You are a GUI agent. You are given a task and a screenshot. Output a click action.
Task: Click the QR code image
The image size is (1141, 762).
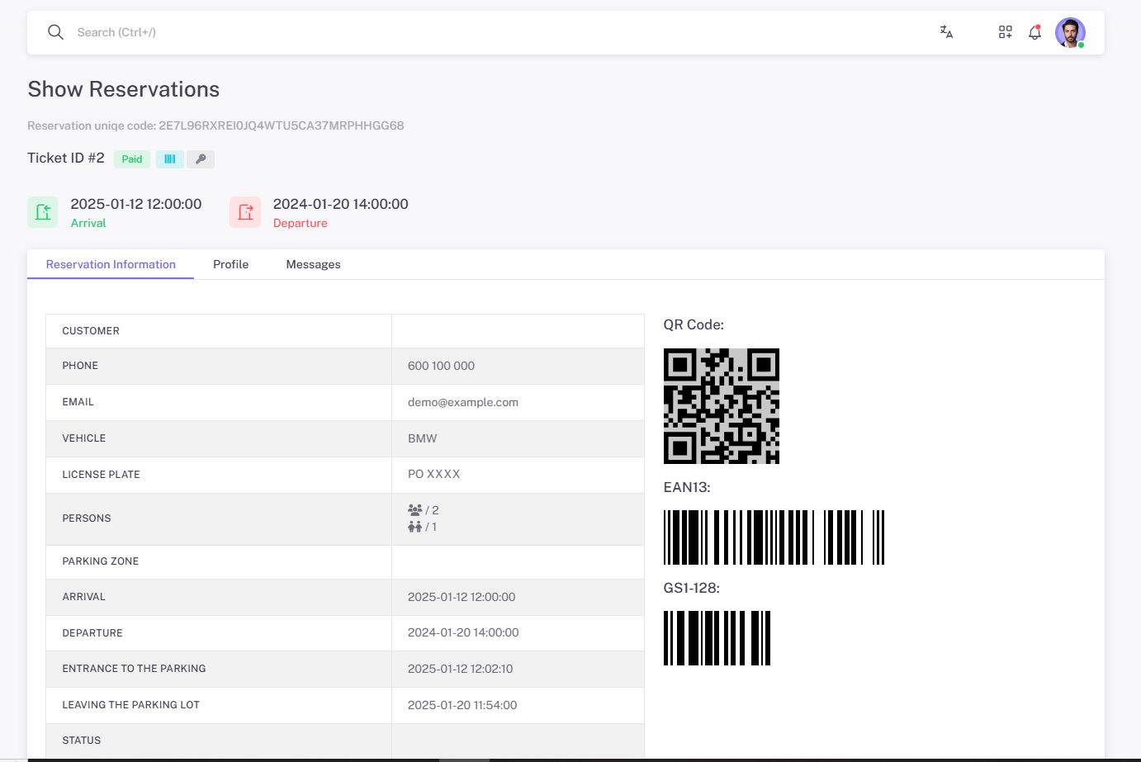[722, 406]
